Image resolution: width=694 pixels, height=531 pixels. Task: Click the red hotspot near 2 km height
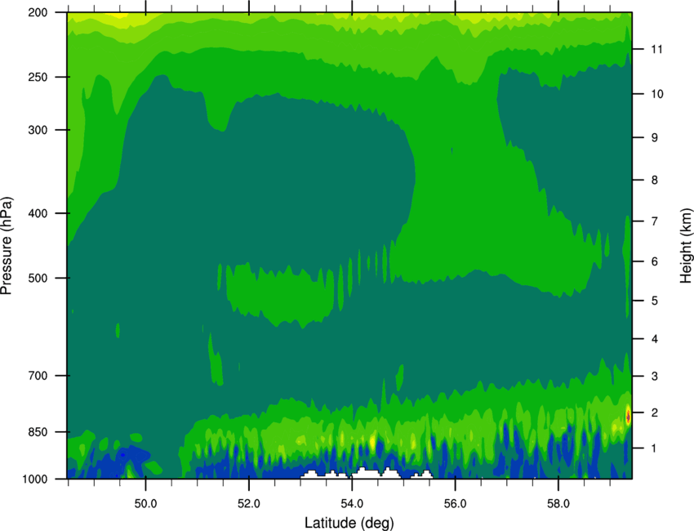628,416
